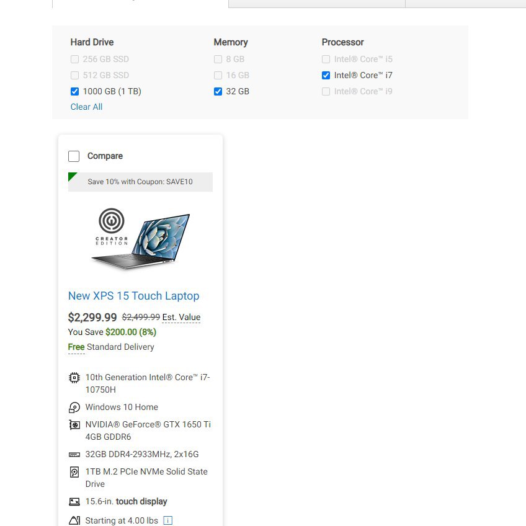Click the Hard Drive filter heading
Screen dimensions: 526x526
click(92, 42)
